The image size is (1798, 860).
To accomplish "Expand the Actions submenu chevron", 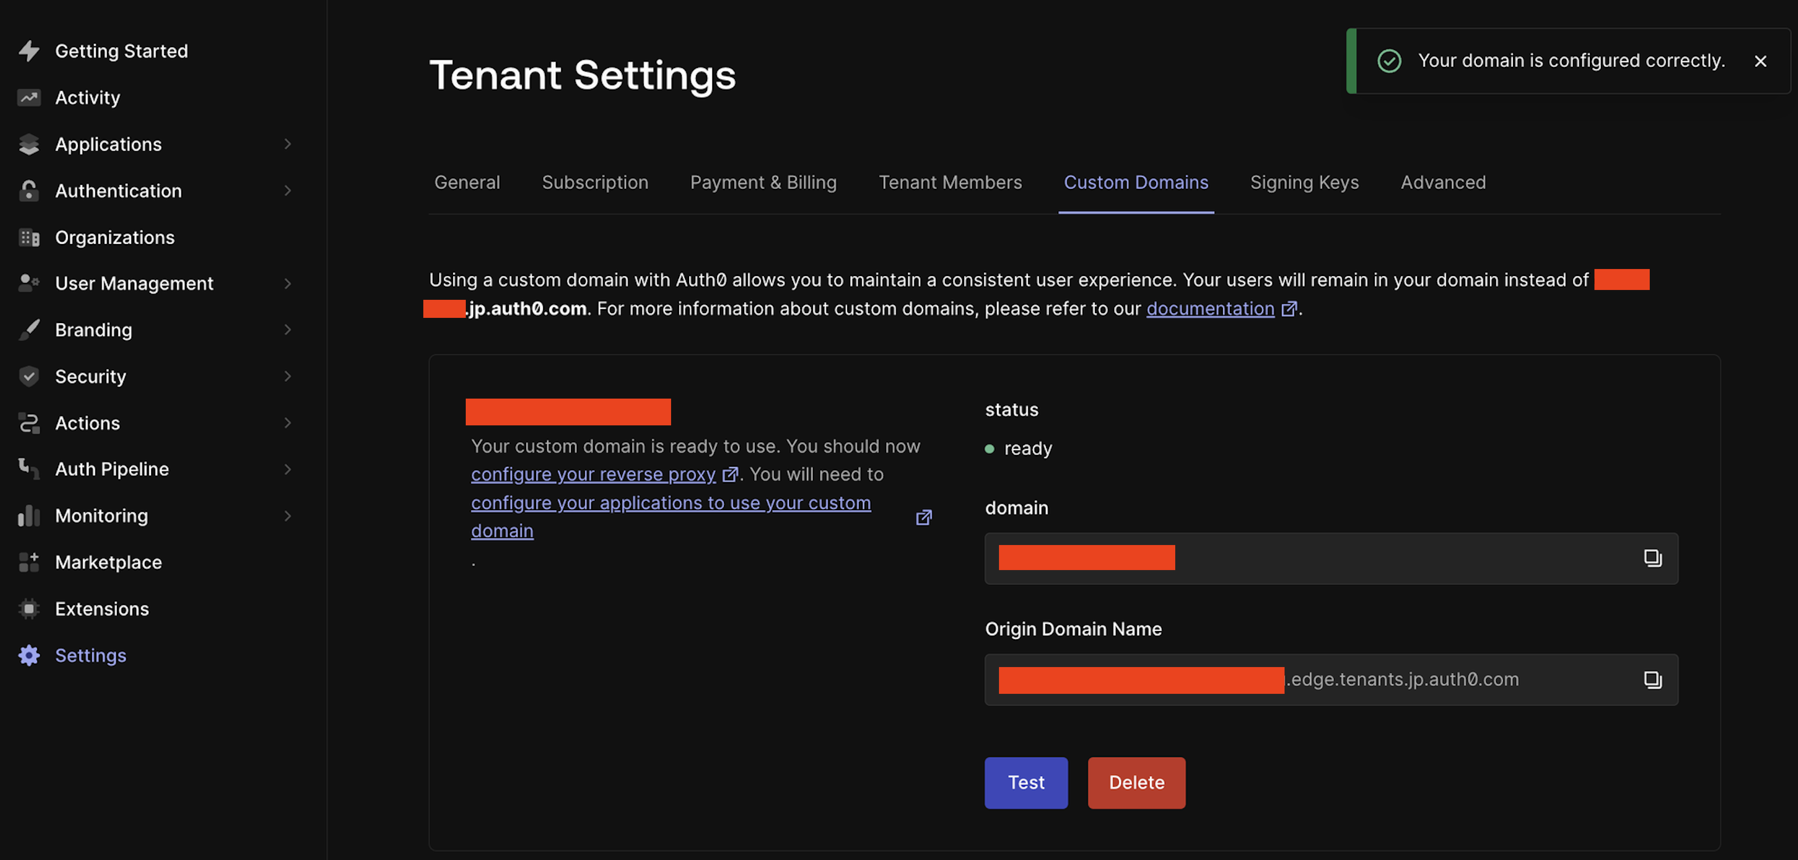I will 287,422.
